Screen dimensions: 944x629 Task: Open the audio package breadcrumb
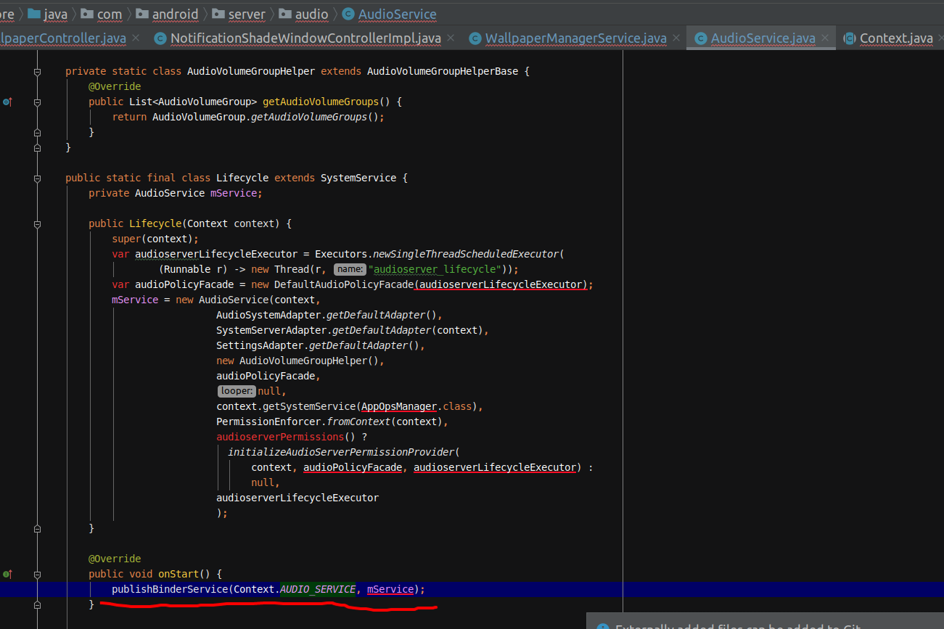(x=311, y=14)
